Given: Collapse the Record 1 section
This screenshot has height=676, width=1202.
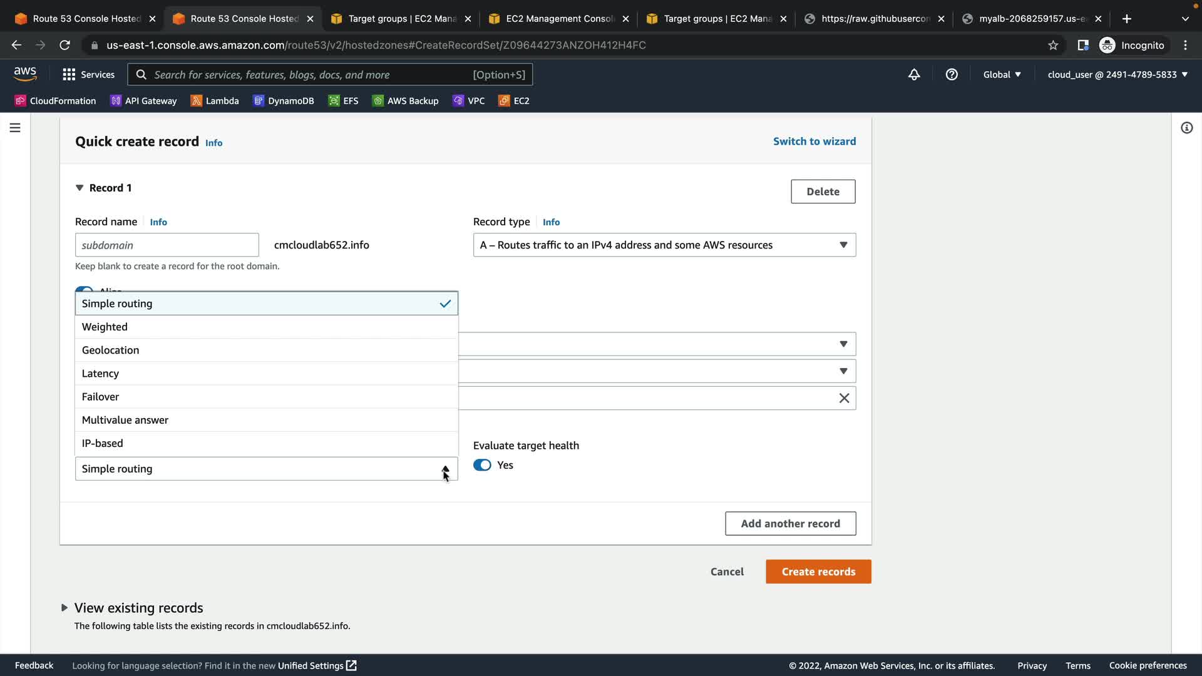Looking at the screenshot, I should click(x=80, y=188).
